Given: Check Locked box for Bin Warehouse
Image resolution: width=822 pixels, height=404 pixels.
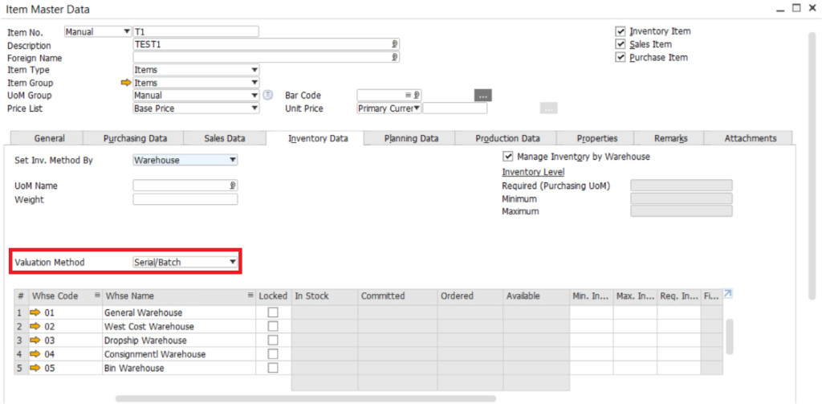Looking at the screenshot, I should 273,368.
